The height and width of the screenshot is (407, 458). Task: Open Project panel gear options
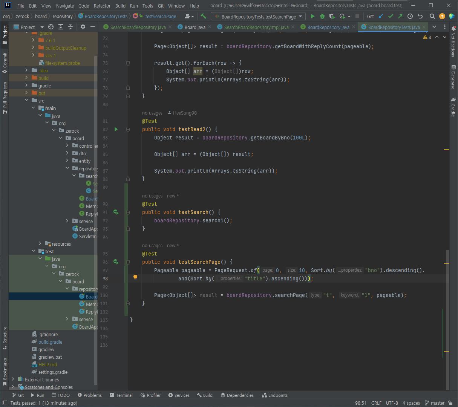(x=83, y=27)
